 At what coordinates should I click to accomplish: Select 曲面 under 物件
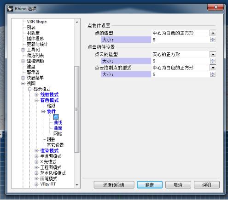tap(58, 128)
